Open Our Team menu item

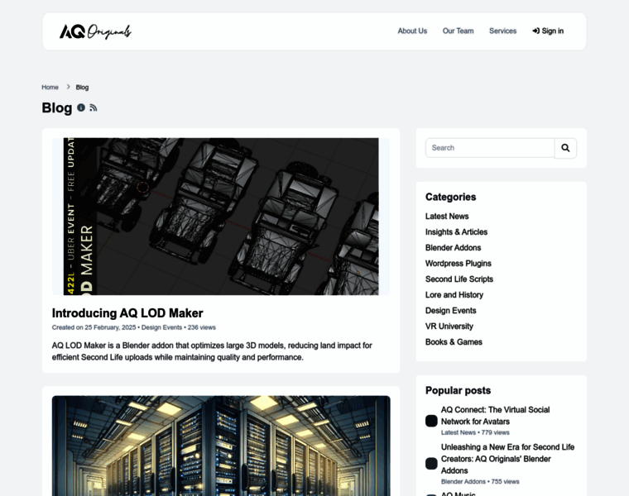pyautogui.click(x=458, y=31)
